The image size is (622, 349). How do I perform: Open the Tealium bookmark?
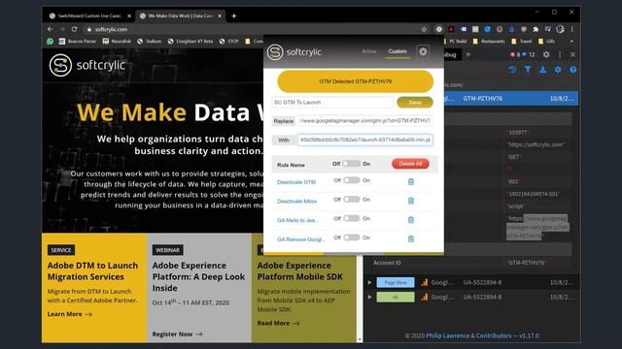tap(150, 41)
